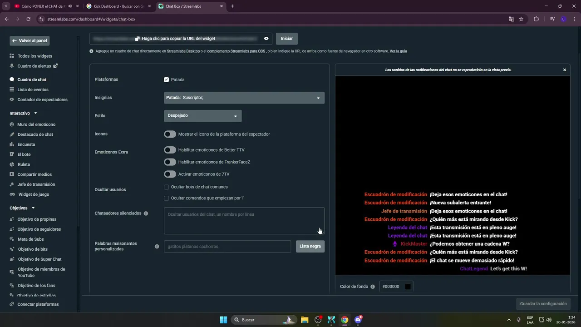This screenshot has width=581, height=327.
Task: Enable Better TTV emoticons toggle
Action: point(170,150)
